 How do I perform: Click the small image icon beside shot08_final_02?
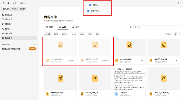coord(47,94)
